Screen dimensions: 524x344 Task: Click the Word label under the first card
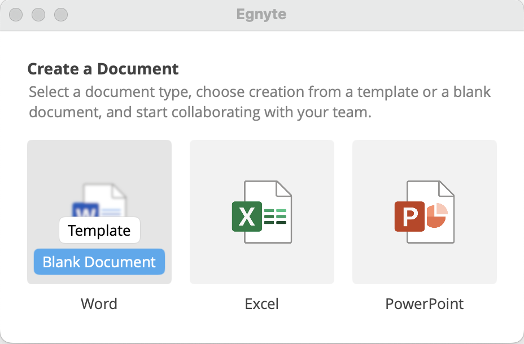99,304
